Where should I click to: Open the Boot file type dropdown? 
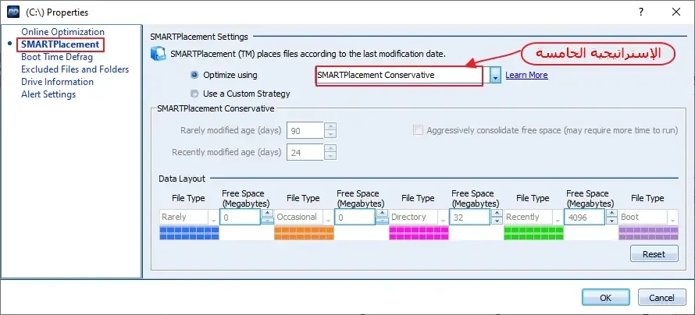[x=673, y=218]
